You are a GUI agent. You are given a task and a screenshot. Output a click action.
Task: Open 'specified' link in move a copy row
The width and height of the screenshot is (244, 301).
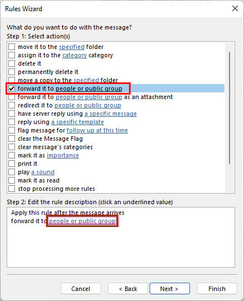86,80
